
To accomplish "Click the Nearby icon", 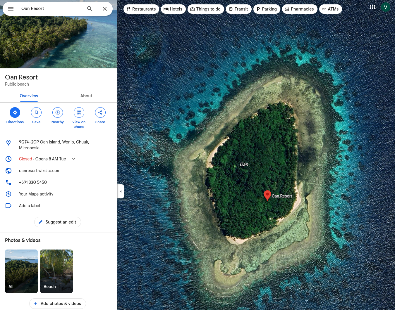I will [x=58, y=112].
